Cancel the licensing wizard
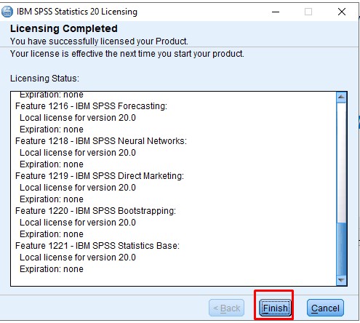Viewport: 360px width, 323px height. [x=325, y=308]
